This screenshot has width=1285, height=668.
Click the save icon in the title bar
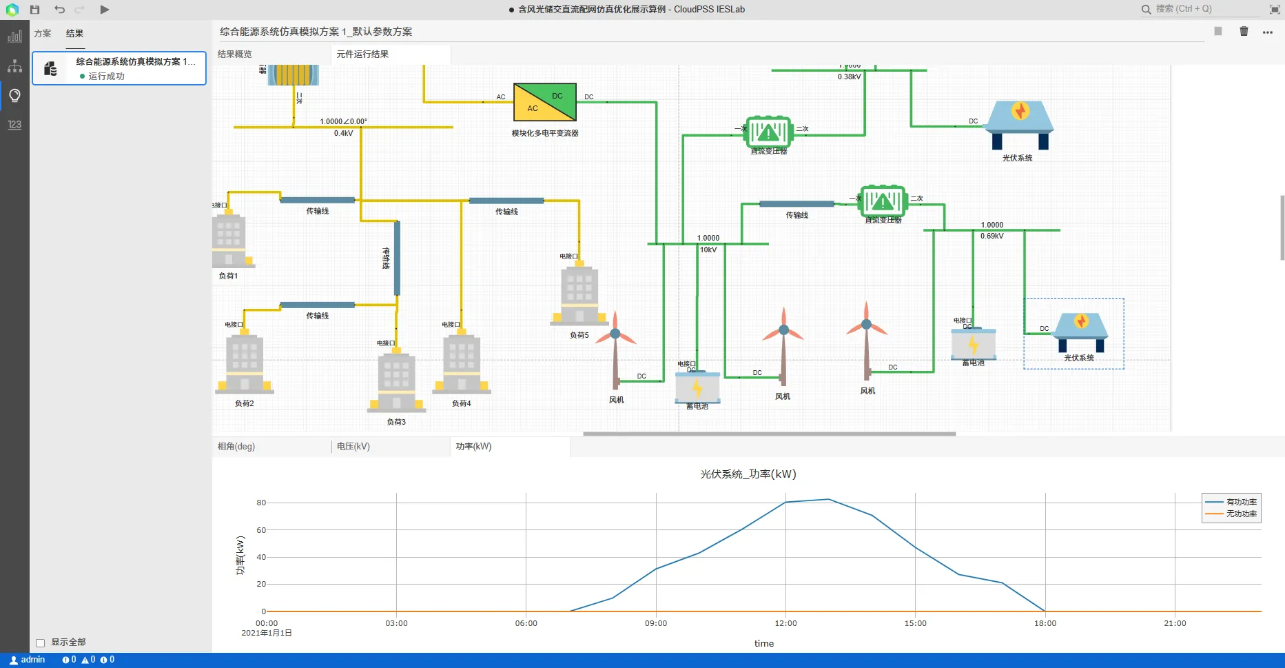(x=35, y=10)
